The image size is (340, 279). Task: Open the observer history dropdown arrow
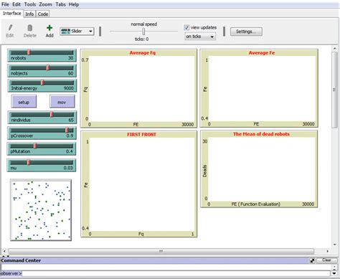334,273
